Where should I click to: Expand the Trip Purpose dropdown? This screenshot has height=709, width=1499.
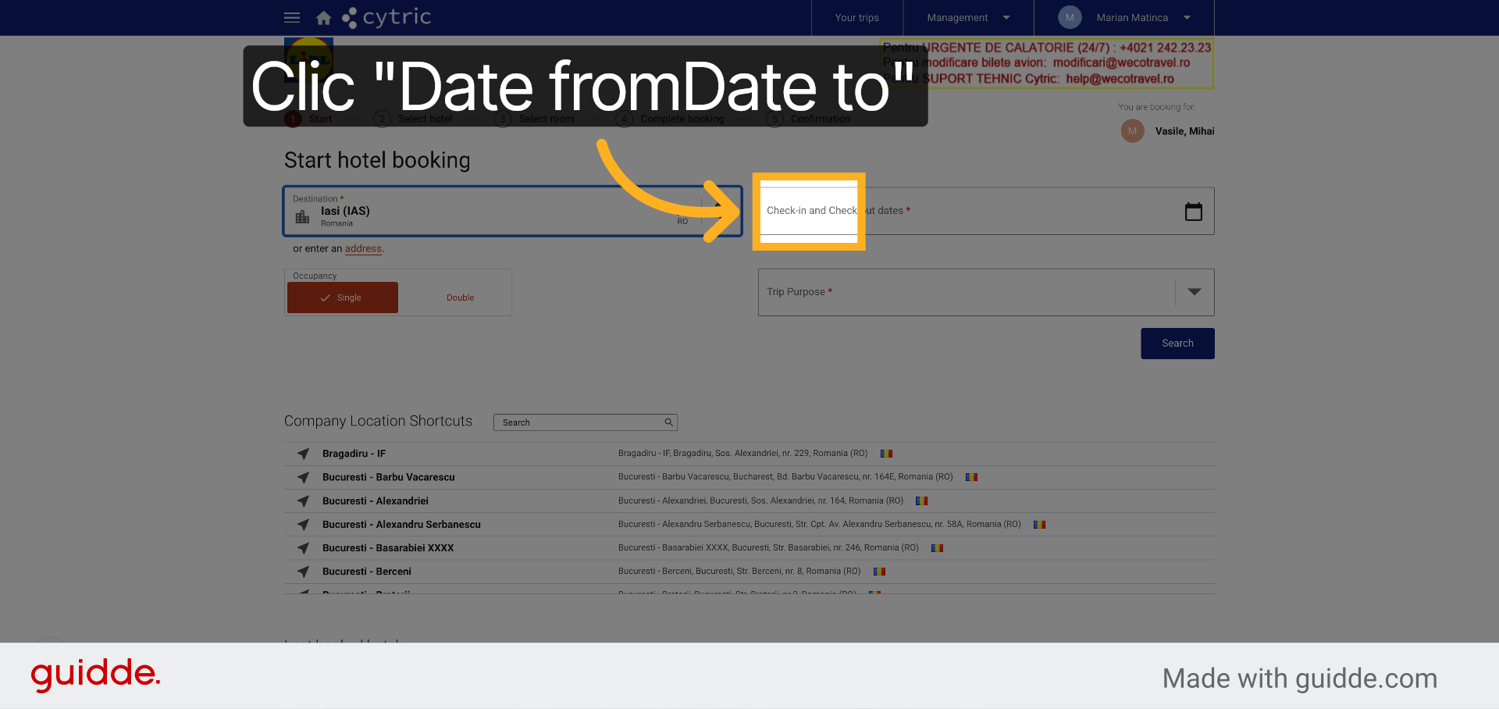click(x=986, y=292)
